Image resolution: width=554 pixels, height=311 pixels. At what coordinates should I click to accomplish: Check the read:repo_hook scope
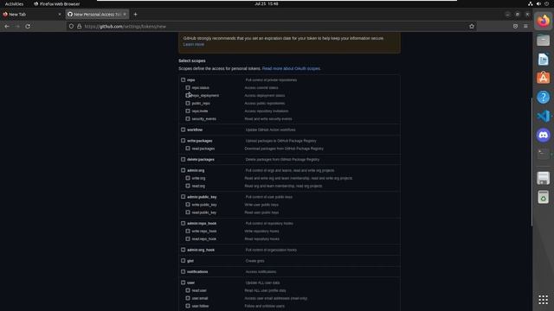188,238
